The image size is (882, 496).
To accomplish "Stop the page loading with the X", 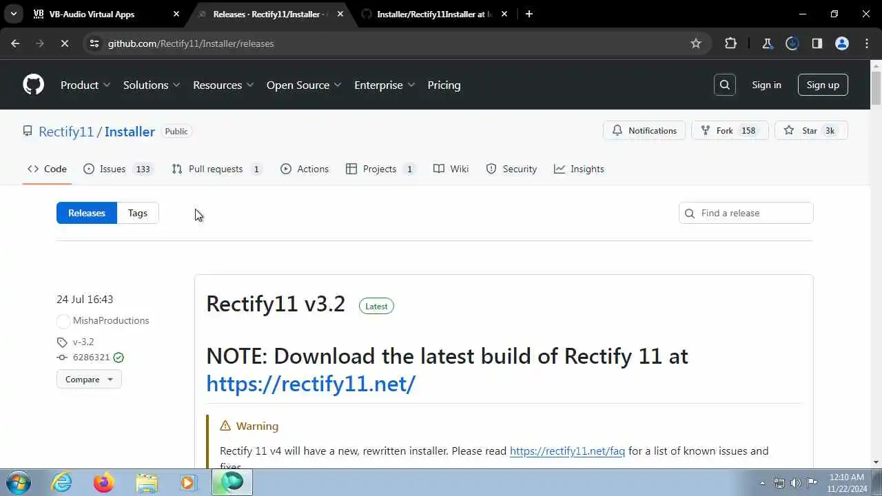I will click(63, 43).
